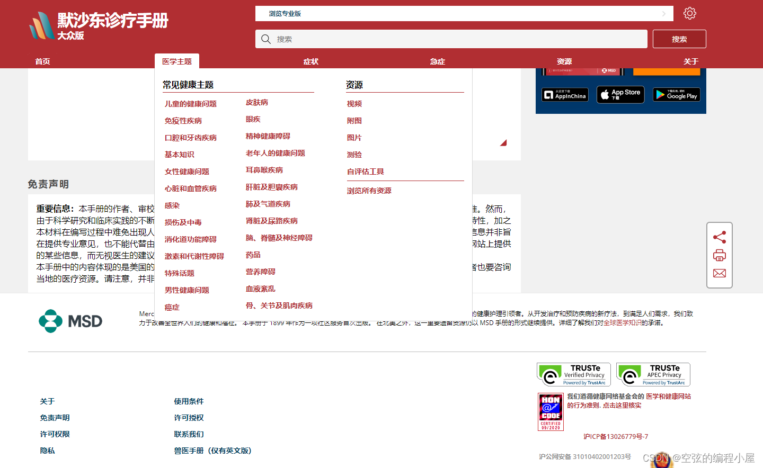The height and width of the screenshot is (468, 763).
Task: Open the 症状 nav item
Action: click(311, 61)
